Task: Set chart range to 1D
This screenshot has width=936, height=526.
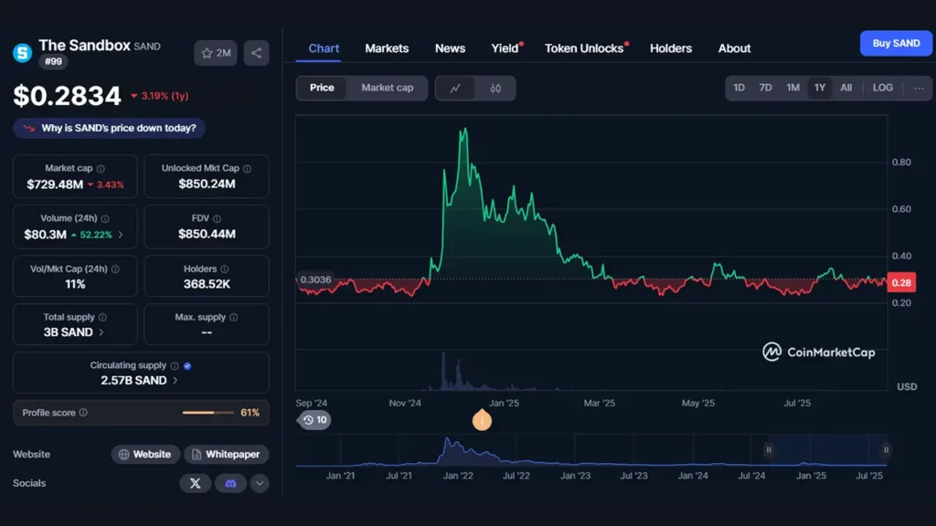Action: tap(739, 88)
